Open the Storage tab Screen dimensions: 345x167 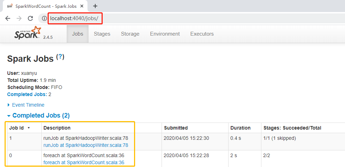point(130,34)
